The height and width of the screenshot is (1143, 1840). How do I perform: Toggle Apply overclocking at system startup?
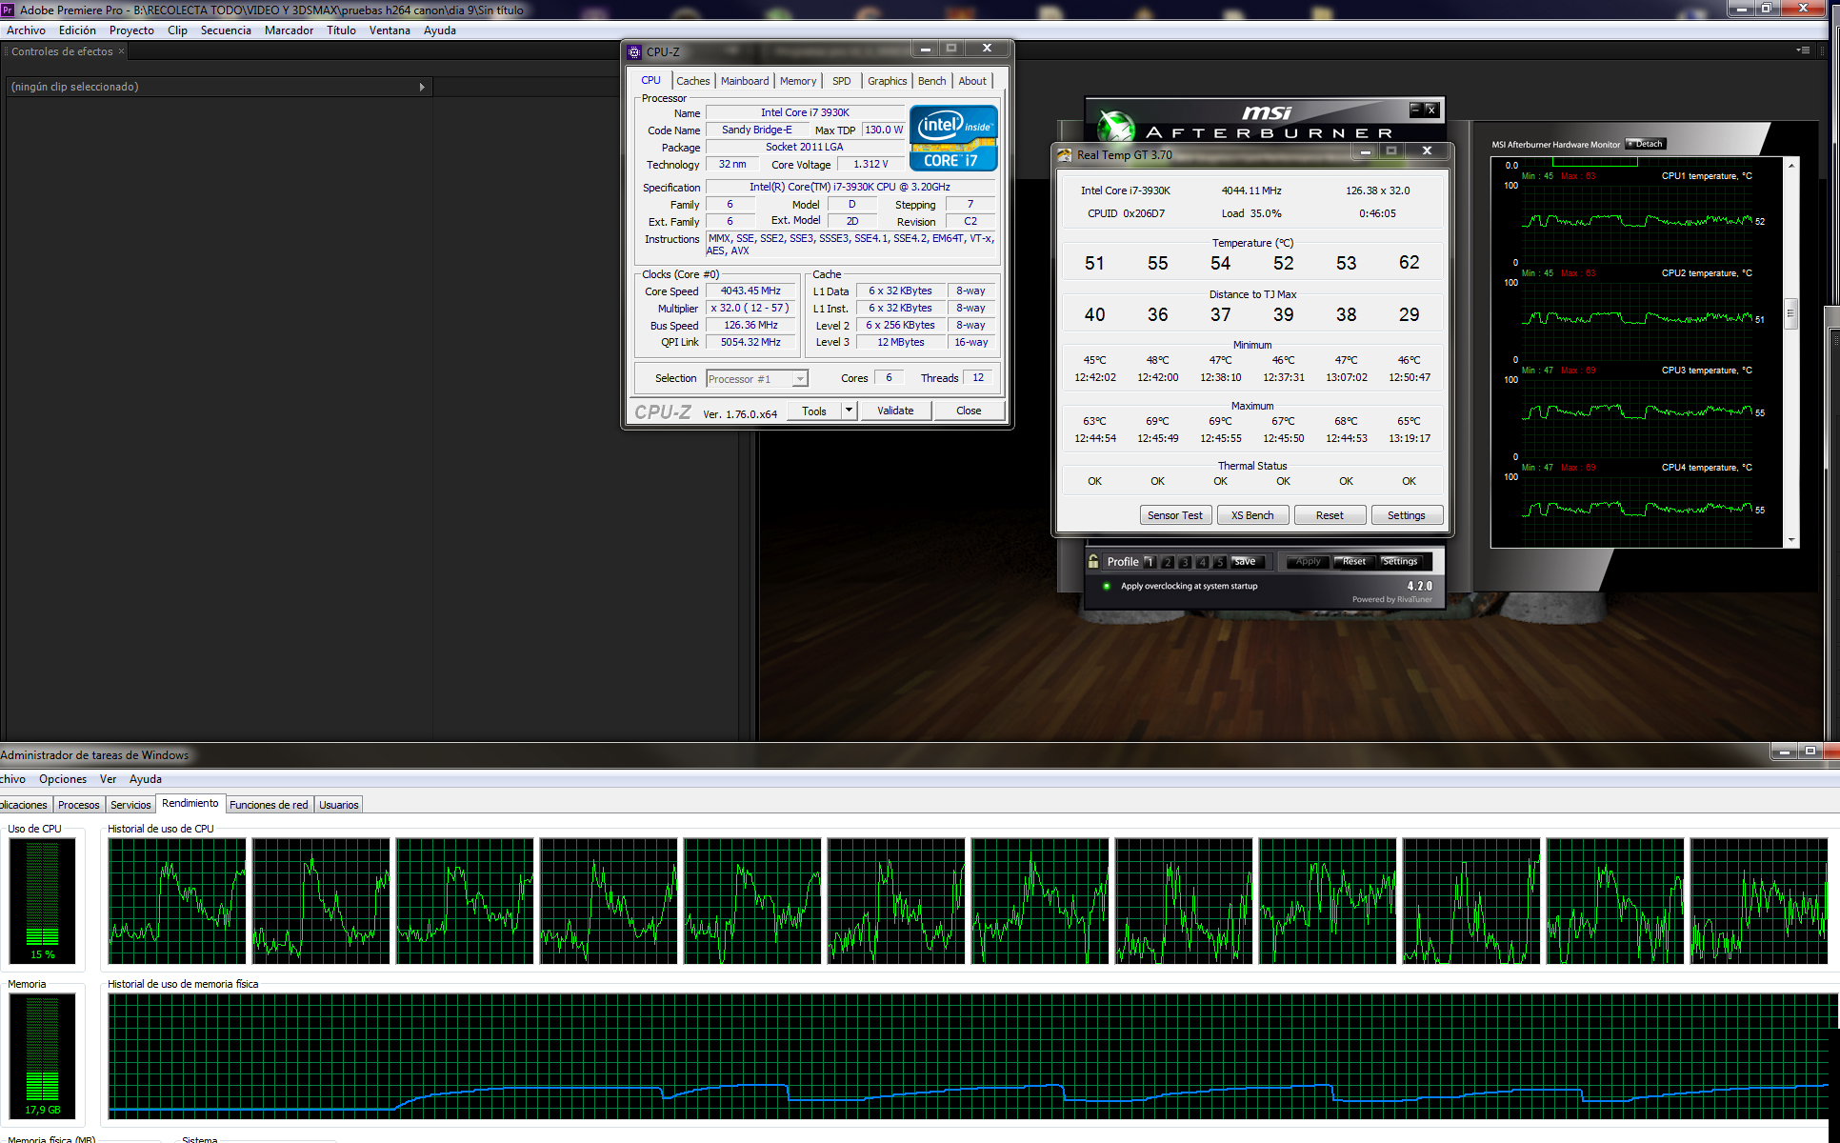1107,586
